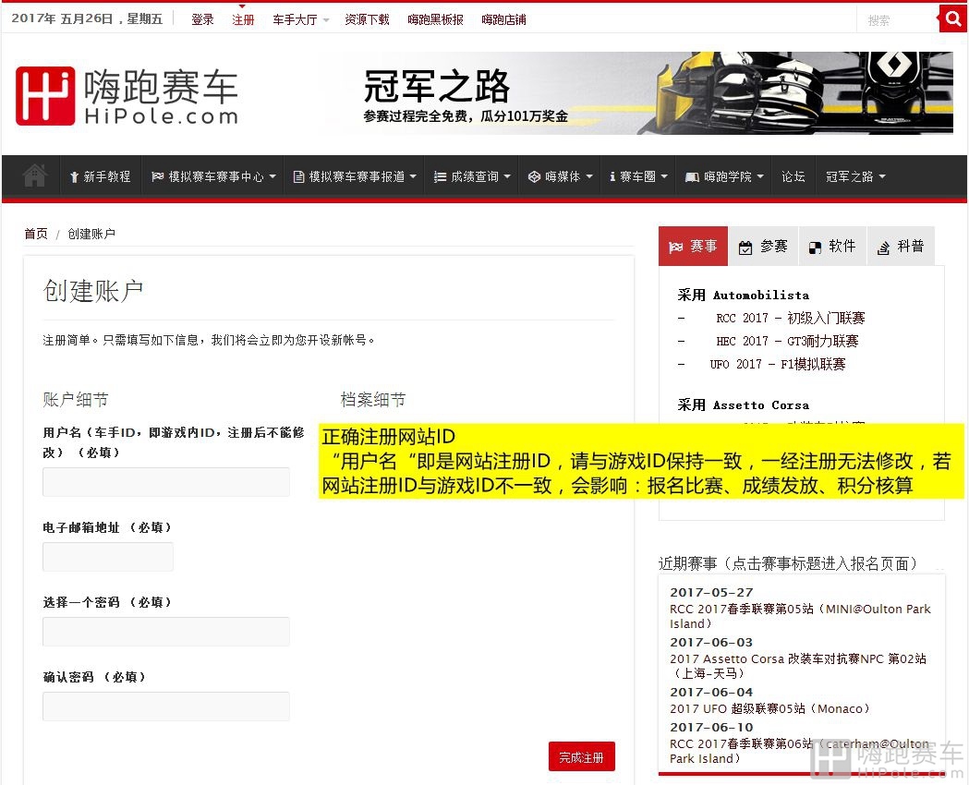Expand the 成绩查询 dropdown menu

point(471,176)
